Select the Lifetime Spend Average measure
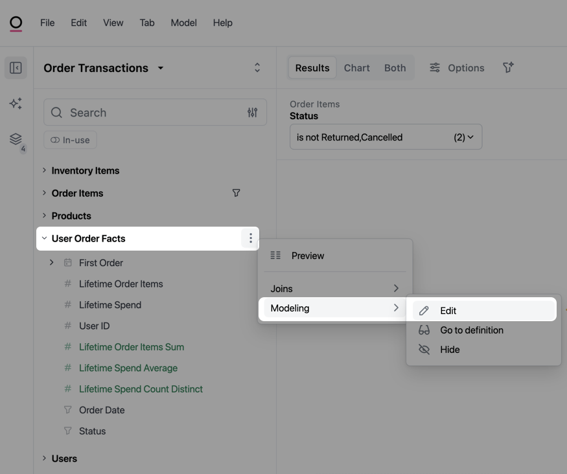The height and width of the screenshot is (474, 567). (x=128, y=368)
